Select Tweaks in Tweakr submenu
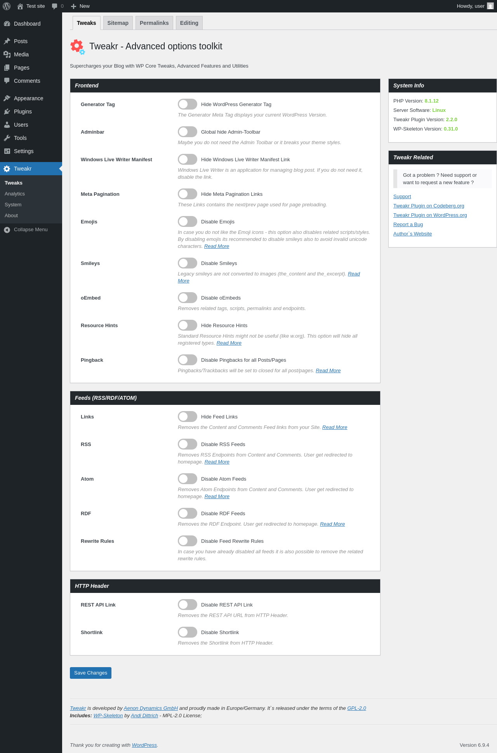The height and width of the screenshot is (753, 497). (x=31, y=183)
